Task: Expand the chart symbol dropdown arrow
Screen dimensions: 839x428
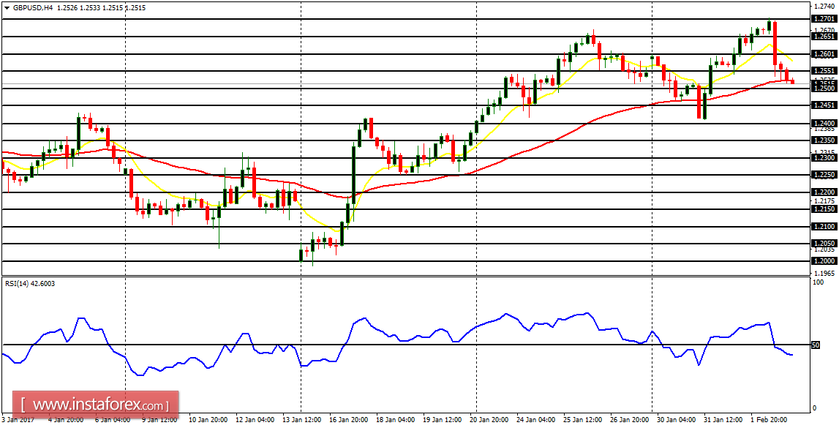Action: coord(7,7)
